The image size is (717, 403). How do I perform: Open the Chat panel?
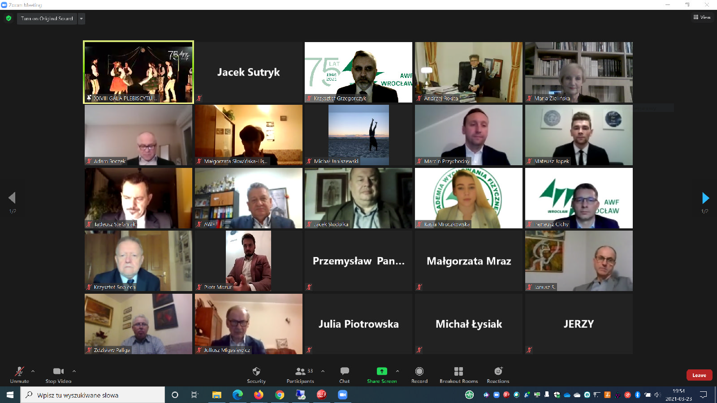point(344,372)
